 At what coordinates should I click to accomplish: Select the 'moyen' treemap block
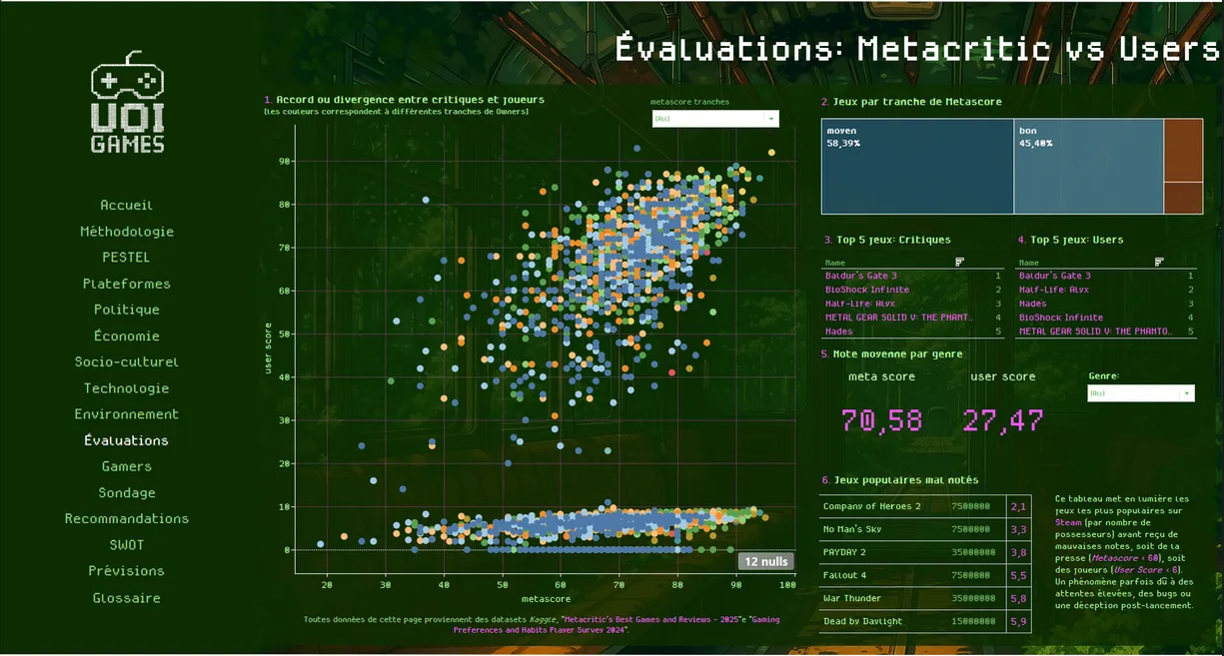(916, 168)
